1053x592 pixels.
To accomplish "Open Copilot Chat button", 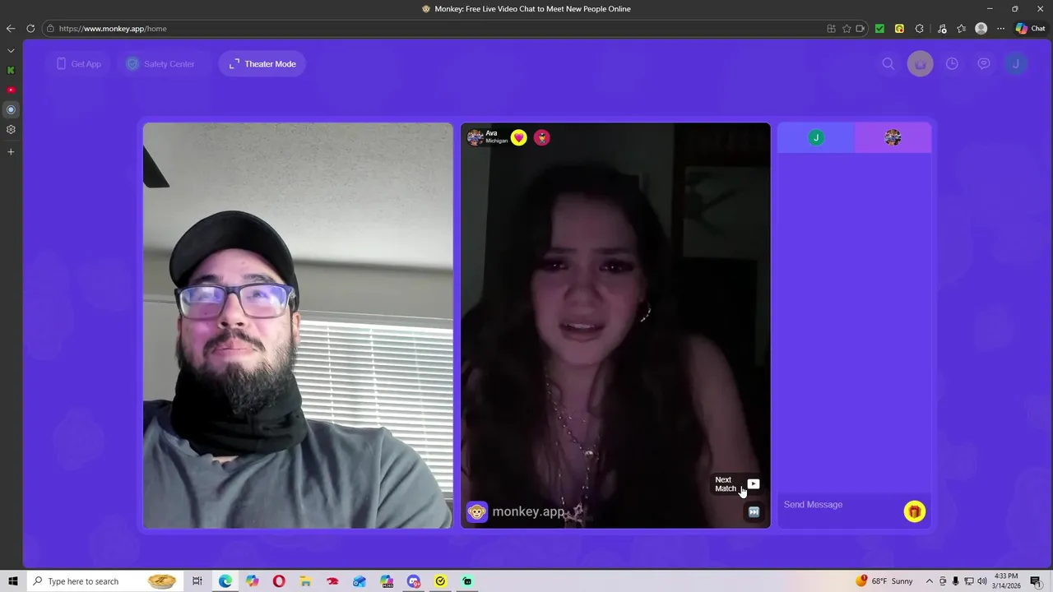I will click(1030, 29).
